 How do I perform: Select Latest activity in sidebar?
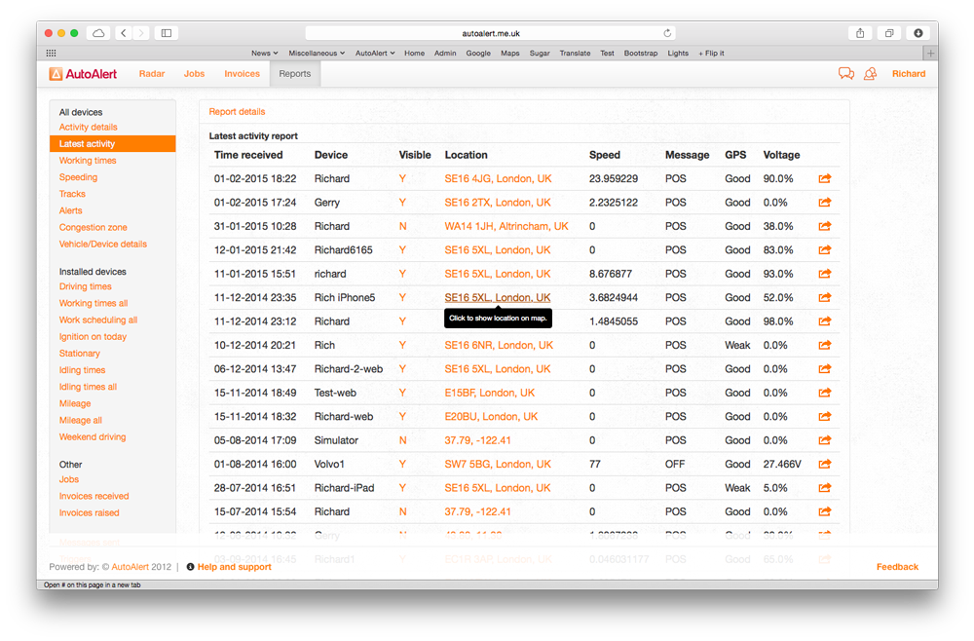[112, 144]
